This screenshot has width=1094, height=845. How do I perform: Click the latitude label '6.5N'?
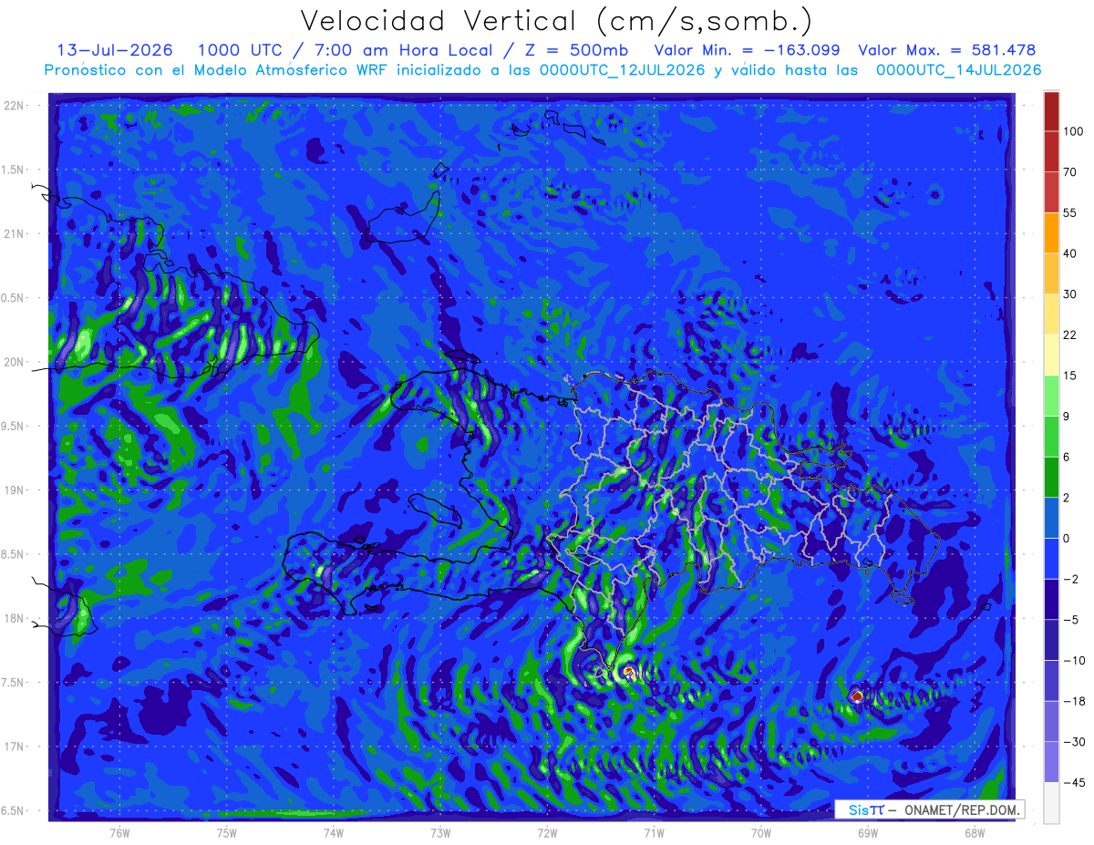click(x=14, y=810)
